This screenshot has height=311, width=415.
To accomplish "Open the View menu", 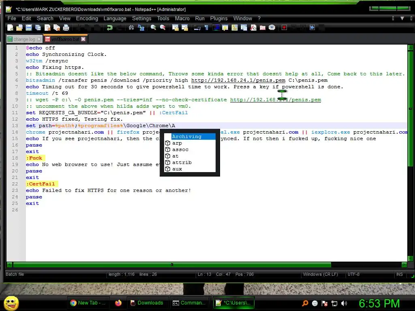I will [65, 18].
